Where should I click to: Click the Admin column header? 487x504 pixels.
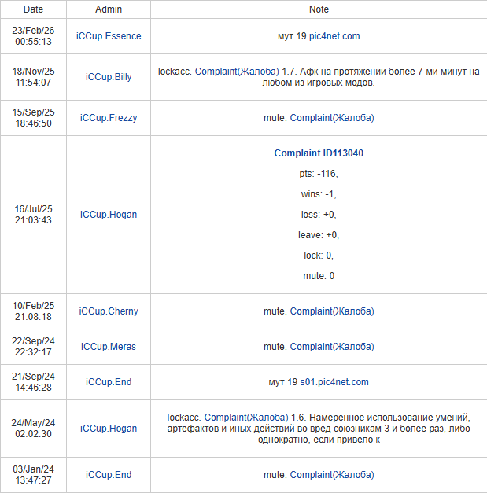(x=109, y=9)
